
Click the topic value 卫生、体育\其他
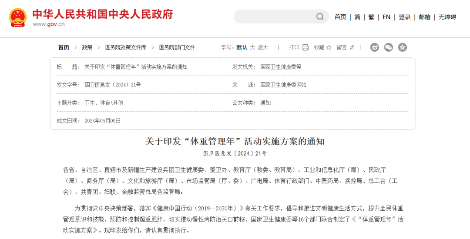pos(104,103)
